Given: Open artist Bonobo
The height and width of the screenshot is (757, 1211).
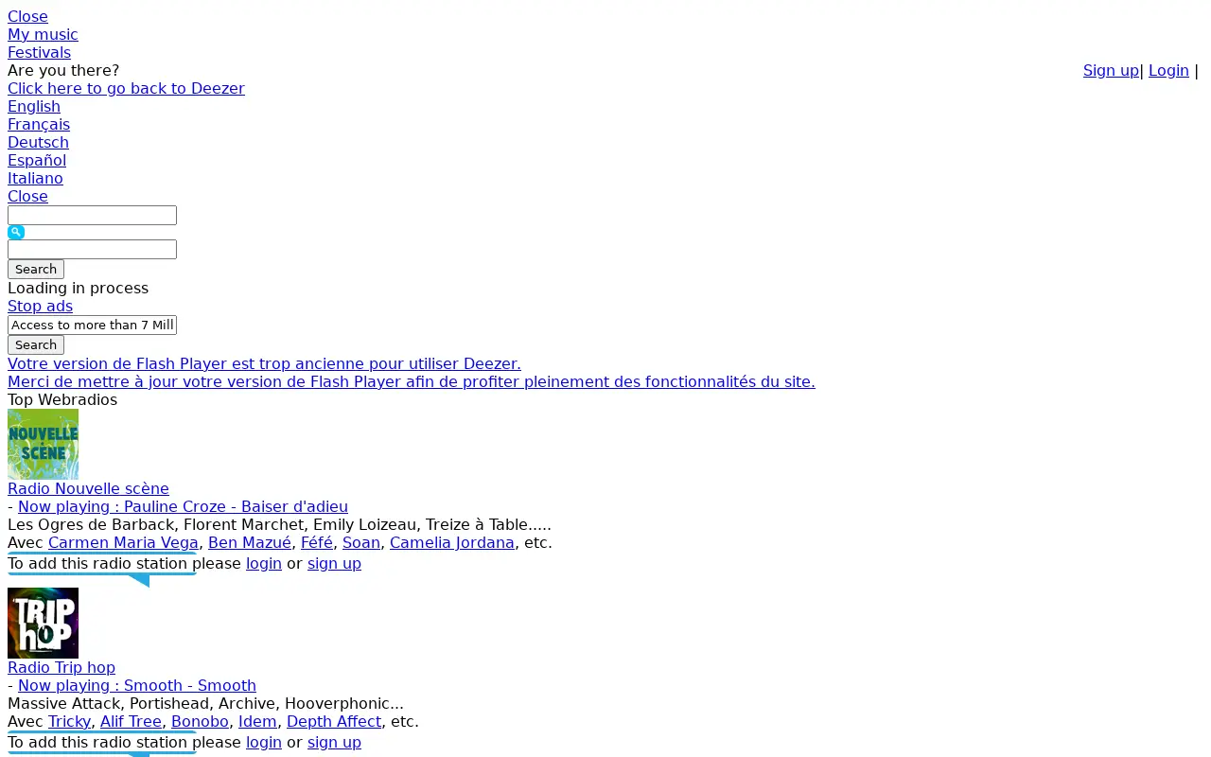Looking at the screenshot, I should tap(200, 721).
